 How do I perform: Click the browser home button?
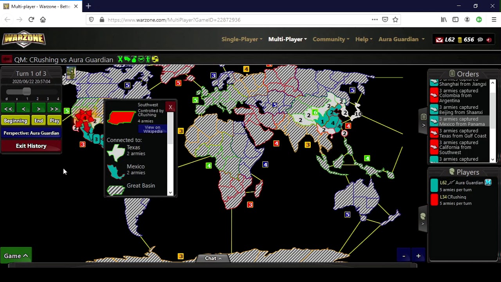[43, 20]
